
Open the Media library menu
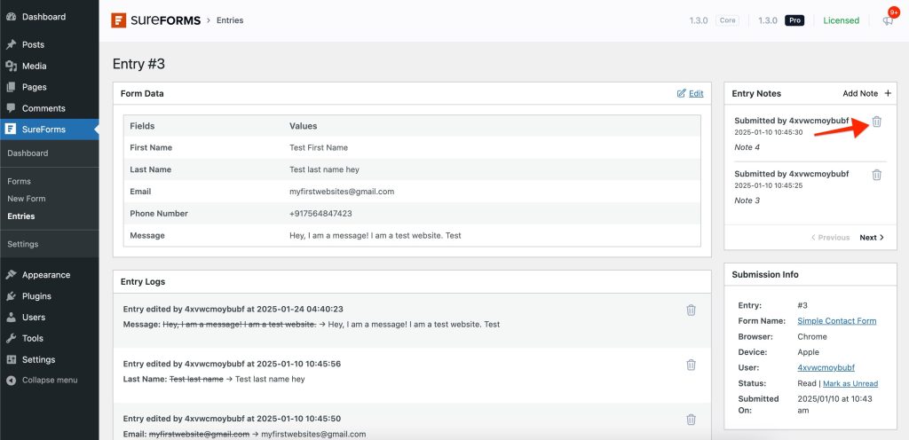click(34, 66)
